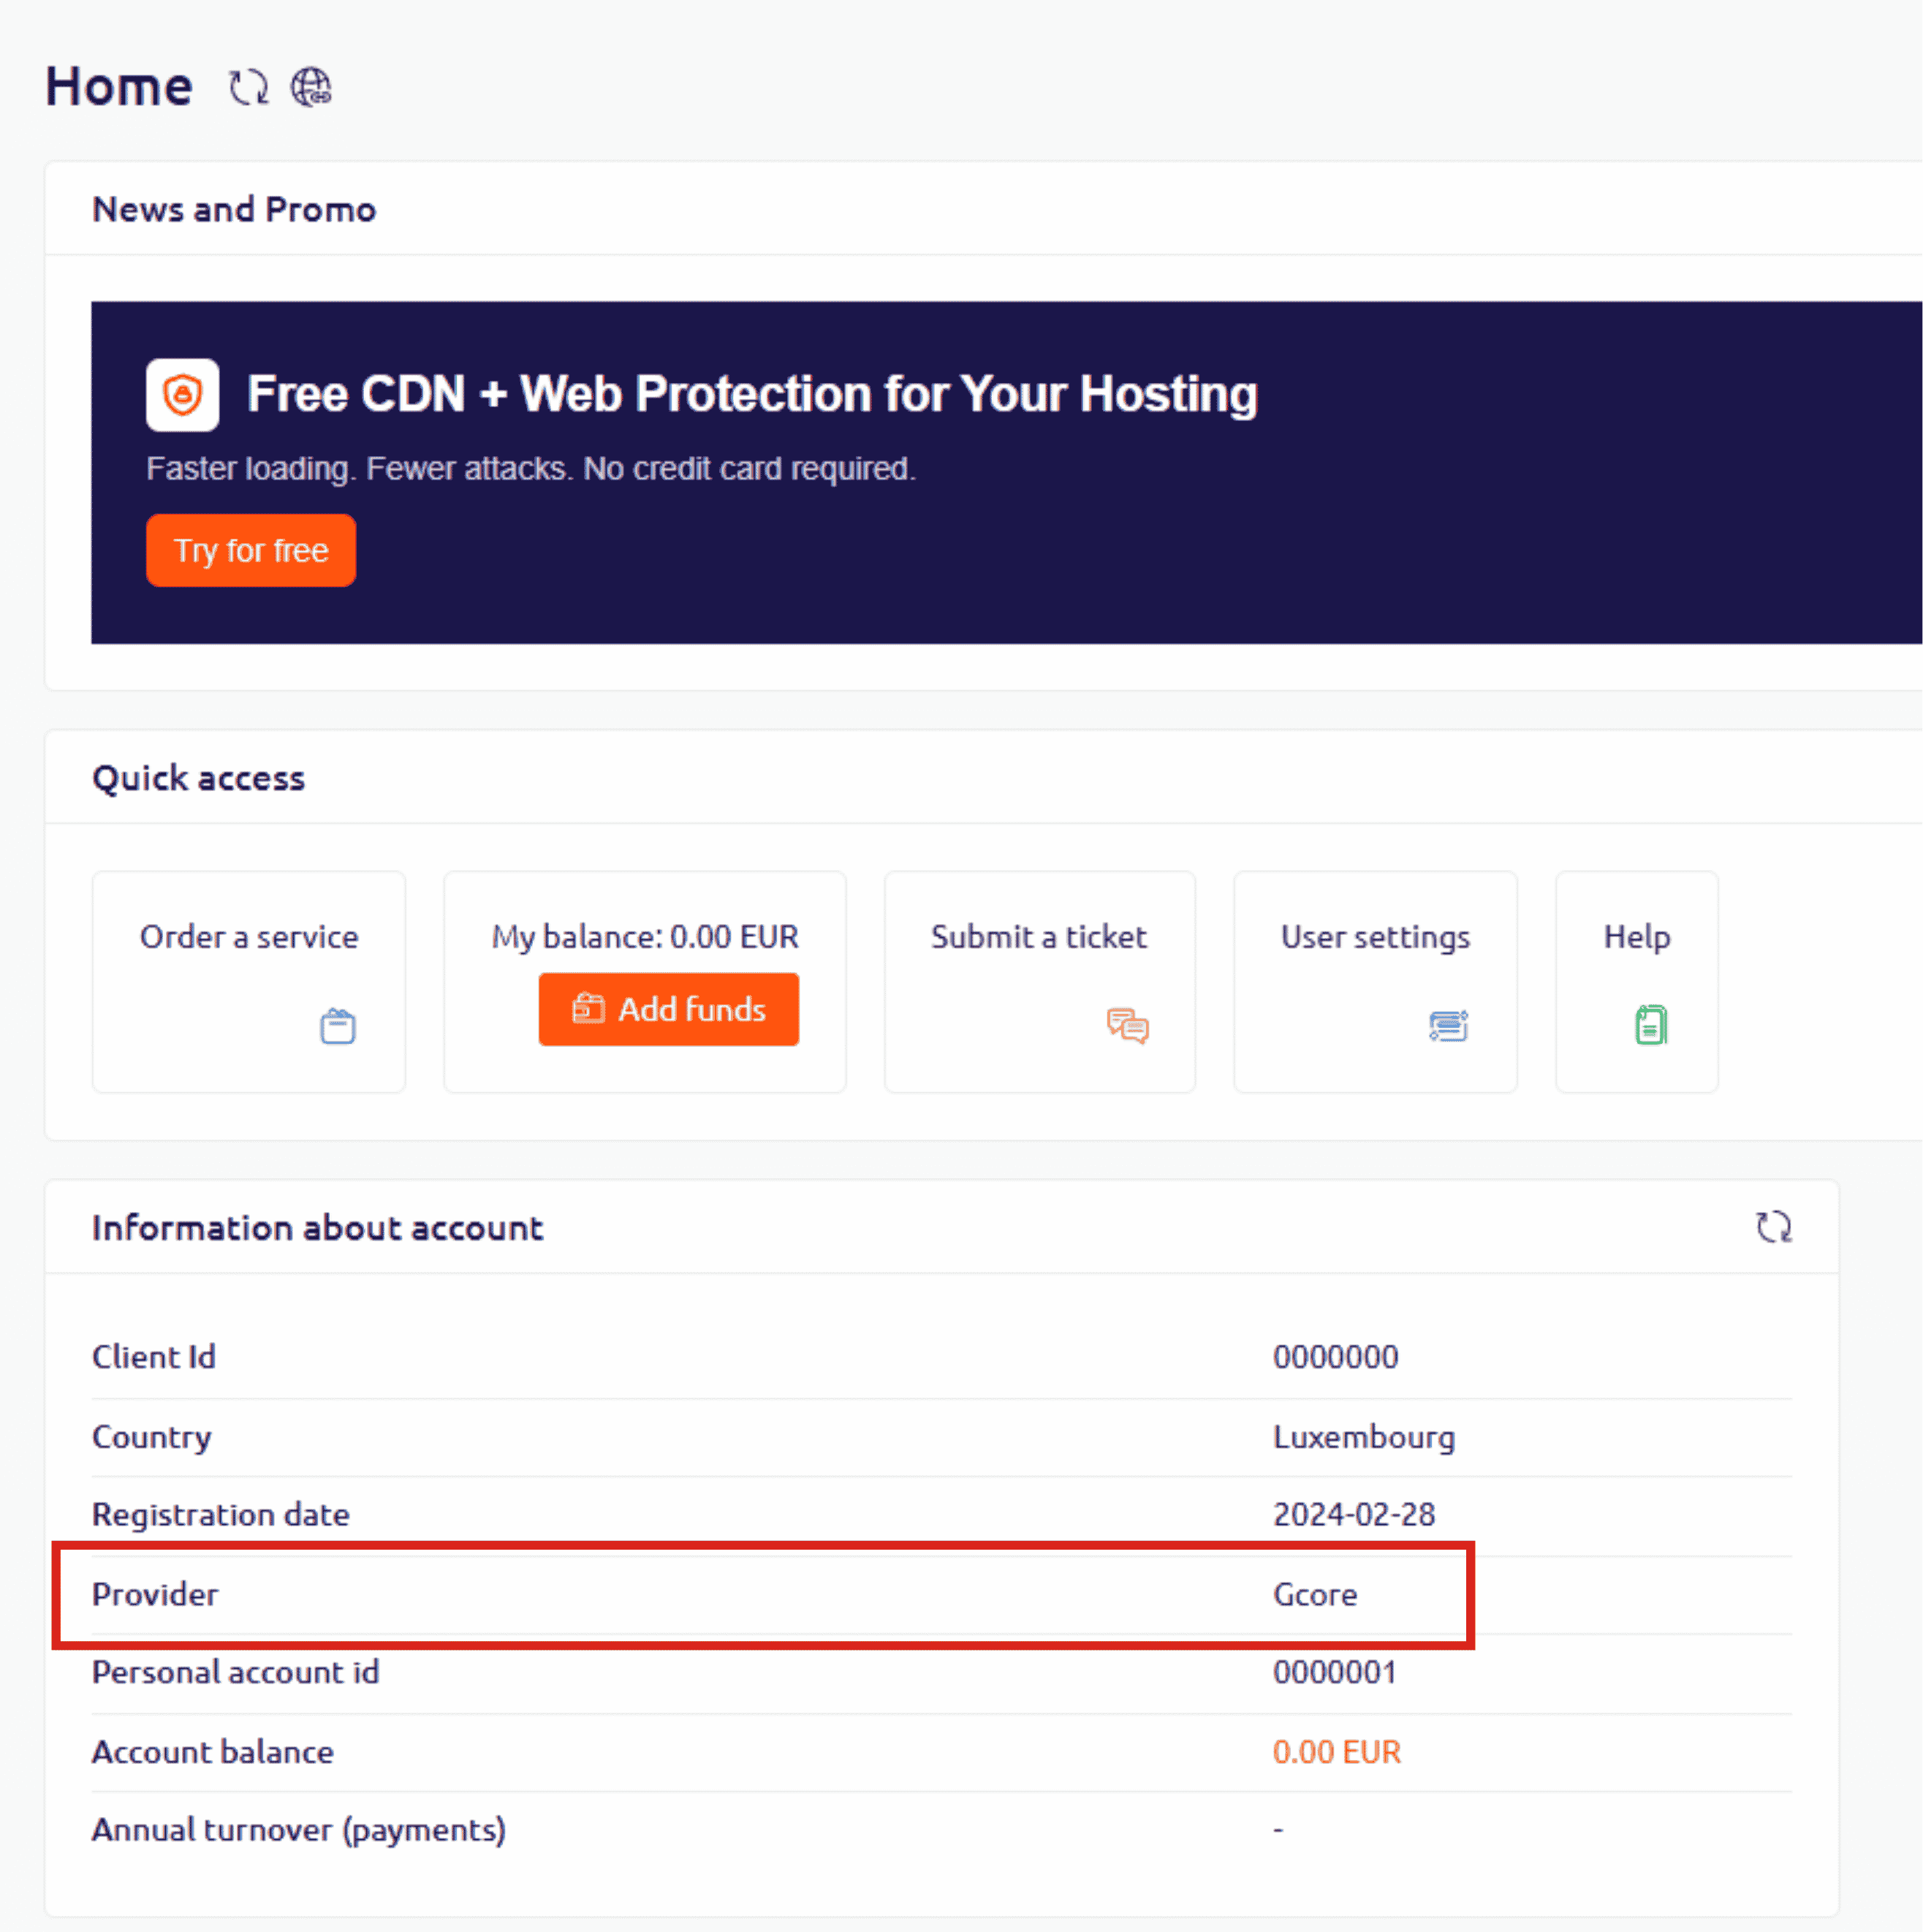
Task: Click the orange 0.00 EUR account balance
Action: [x=1337, y=1752]
